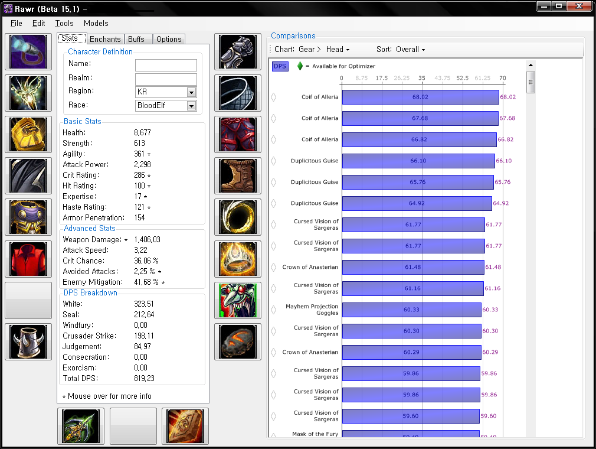Open the Sort Overall dropdown
596x449 pixels.
(410, 50)
